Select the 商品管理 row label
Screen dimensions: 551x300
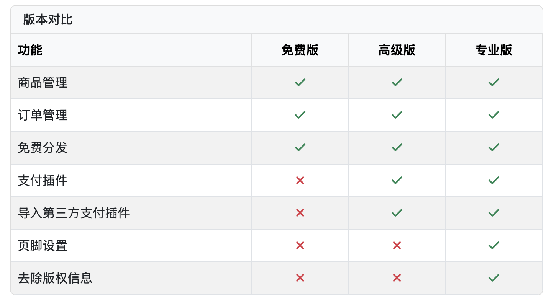pyautogui.click(x=43, y=83)
